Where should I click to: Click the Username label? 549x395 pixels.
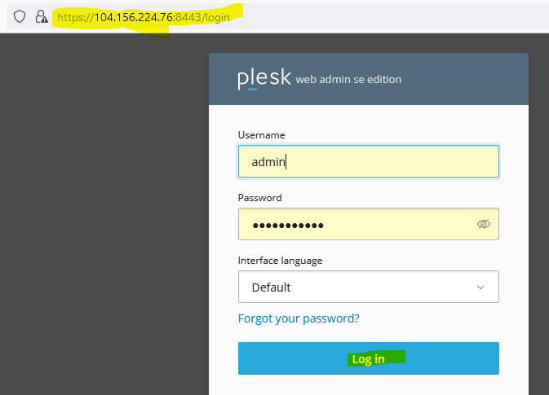tap(261, 135)
